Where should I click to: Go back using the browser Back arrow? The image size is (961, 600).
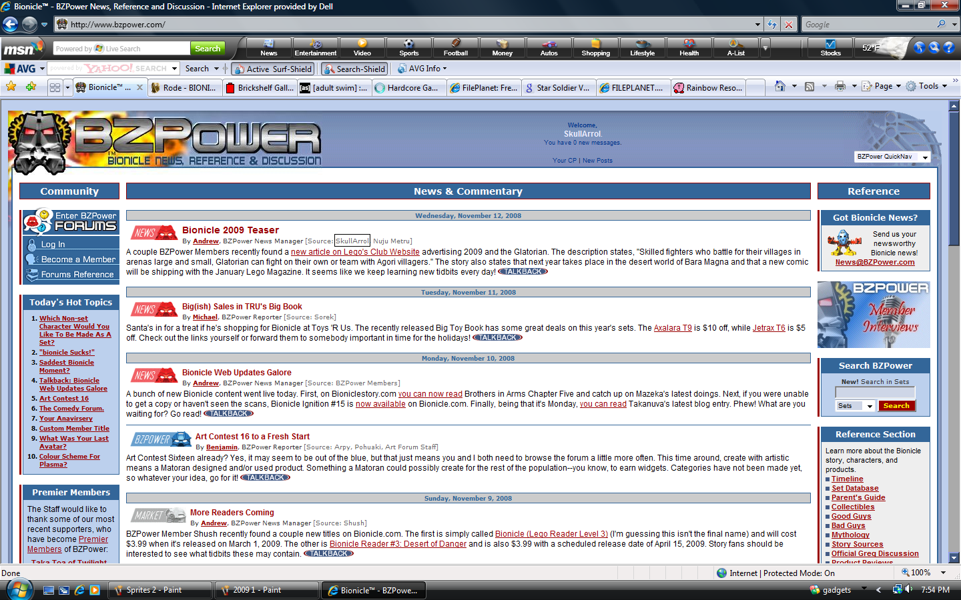point(11,25)
